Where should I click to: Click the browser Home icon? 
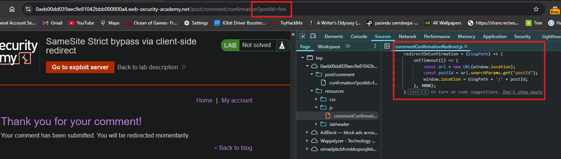[x=12, y=9]
